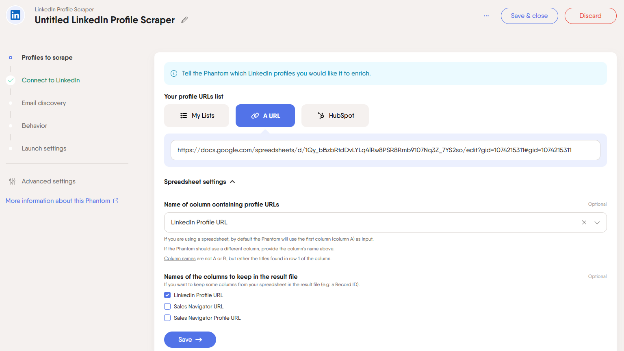
Task: Click the Column names help link
Action: (180, 258)
